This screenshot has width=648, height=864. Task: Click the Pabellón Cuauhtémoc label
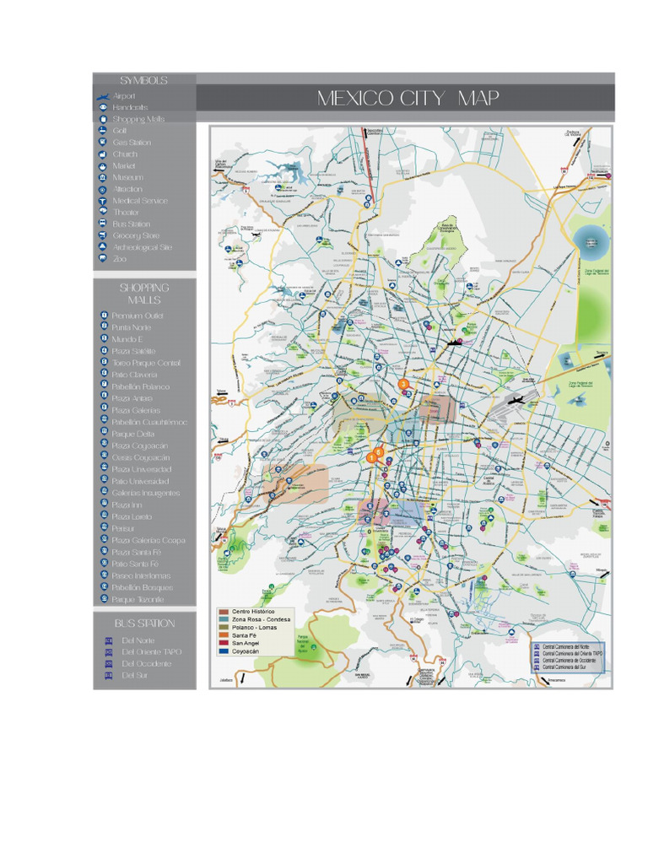coord(149,422)
